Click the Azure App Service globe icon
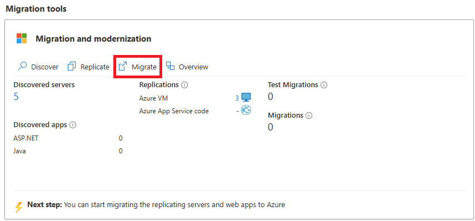This screenshot has height=221, width=475. (246, 110)
